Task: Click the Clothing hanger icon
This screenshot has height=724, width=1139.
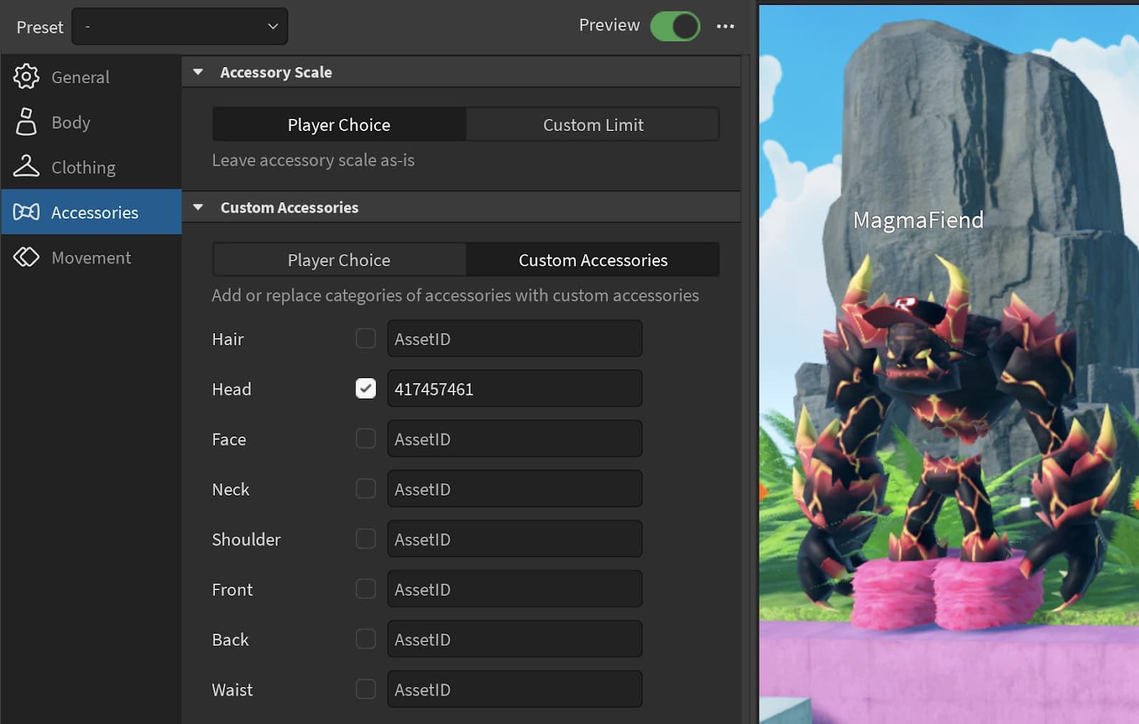Action: pos(26,167)
